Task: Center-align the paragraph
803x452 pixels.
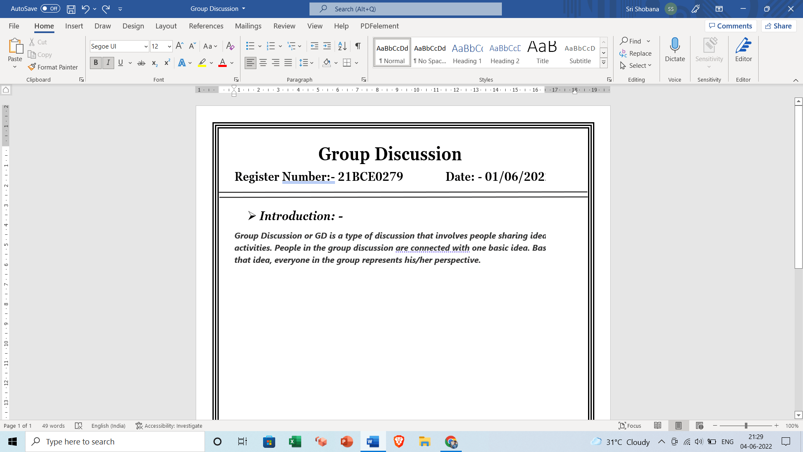Action: coord(263,63)
